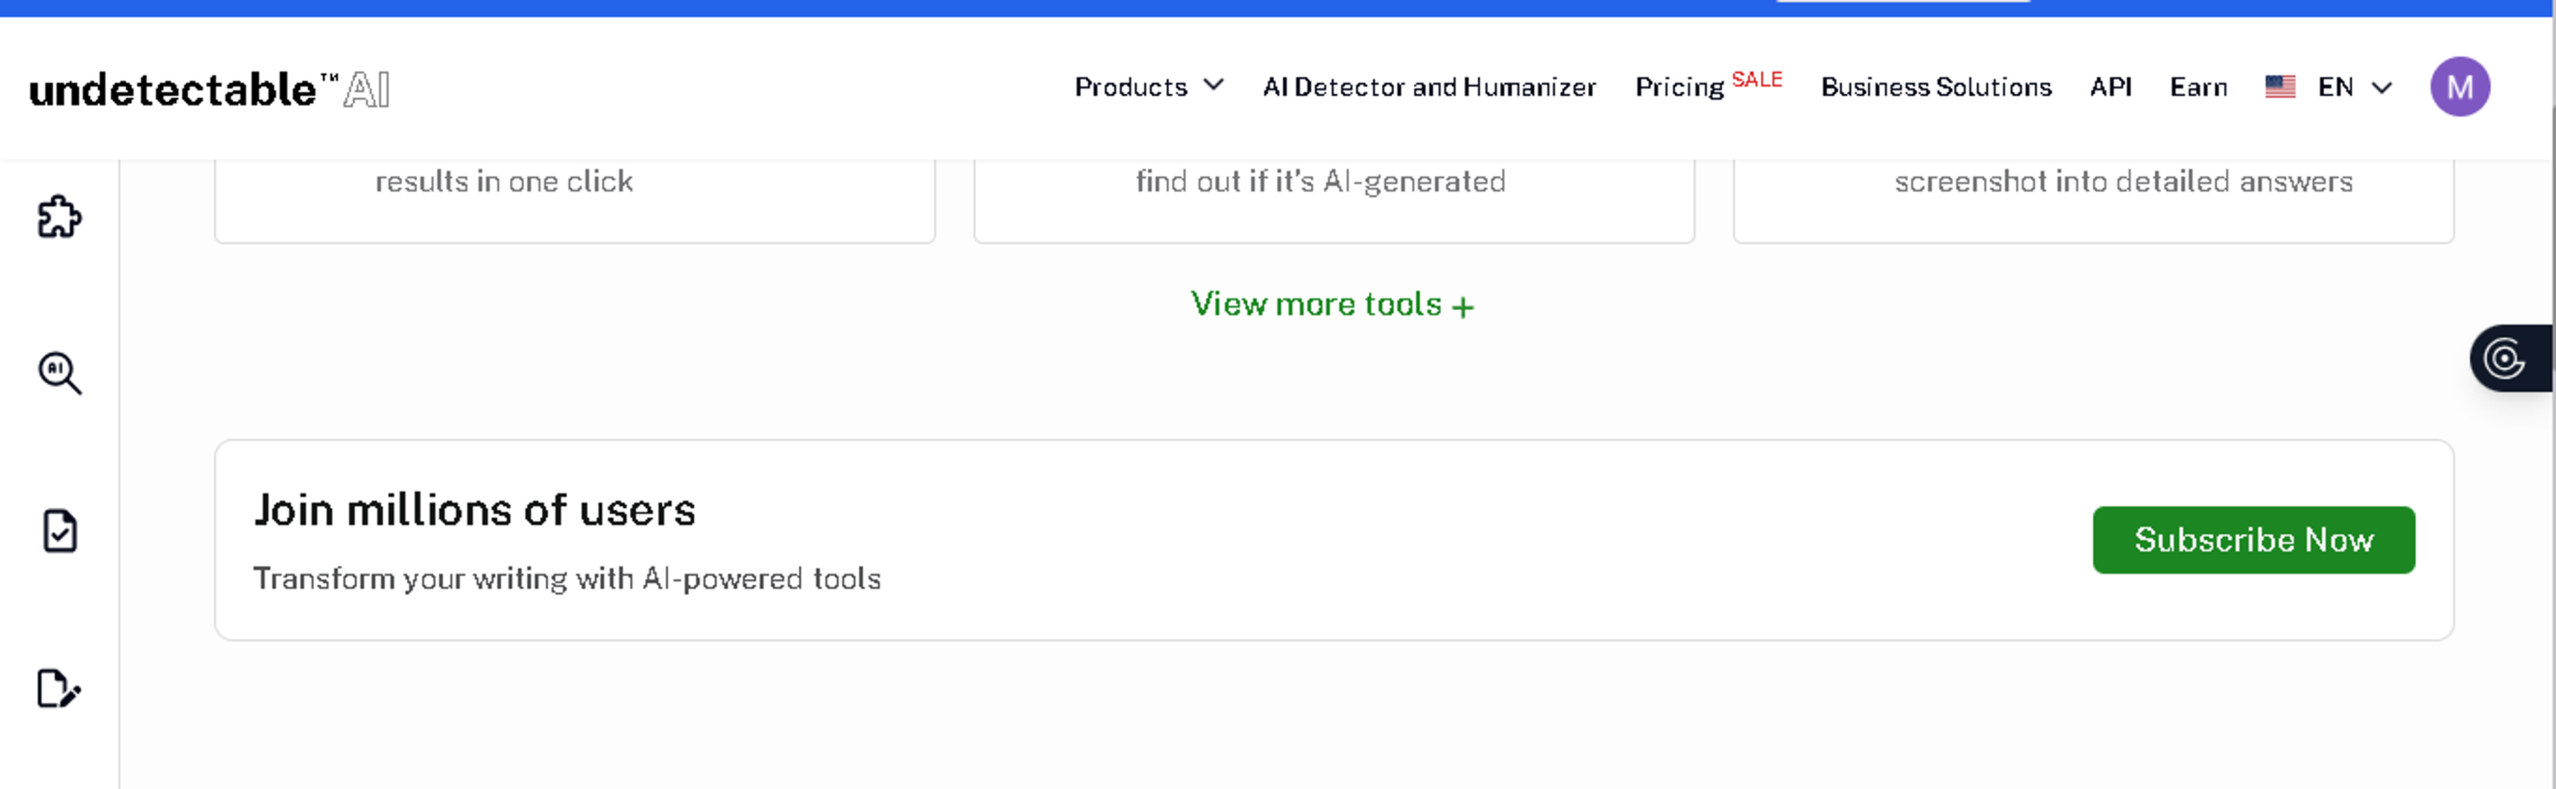Go to Business Solutions
2556x789 pixels.
point(1936,87)
